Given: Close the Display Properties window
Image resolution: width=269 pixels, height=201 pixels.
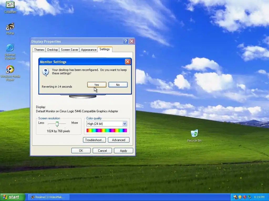Looking at the screenshot, I should pos(132,41).
